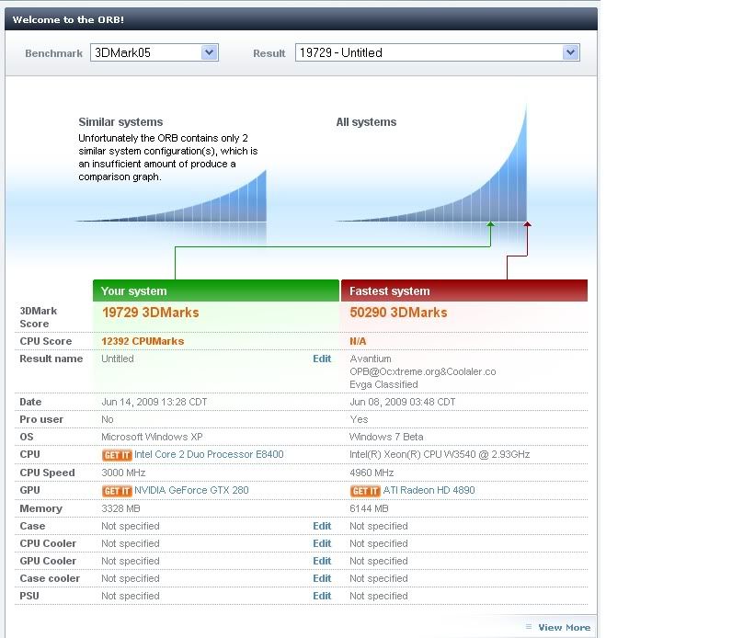732x638 pixels.
Task: Click the Windows 7 Beta OS value
Action: (x=386, y=437)
